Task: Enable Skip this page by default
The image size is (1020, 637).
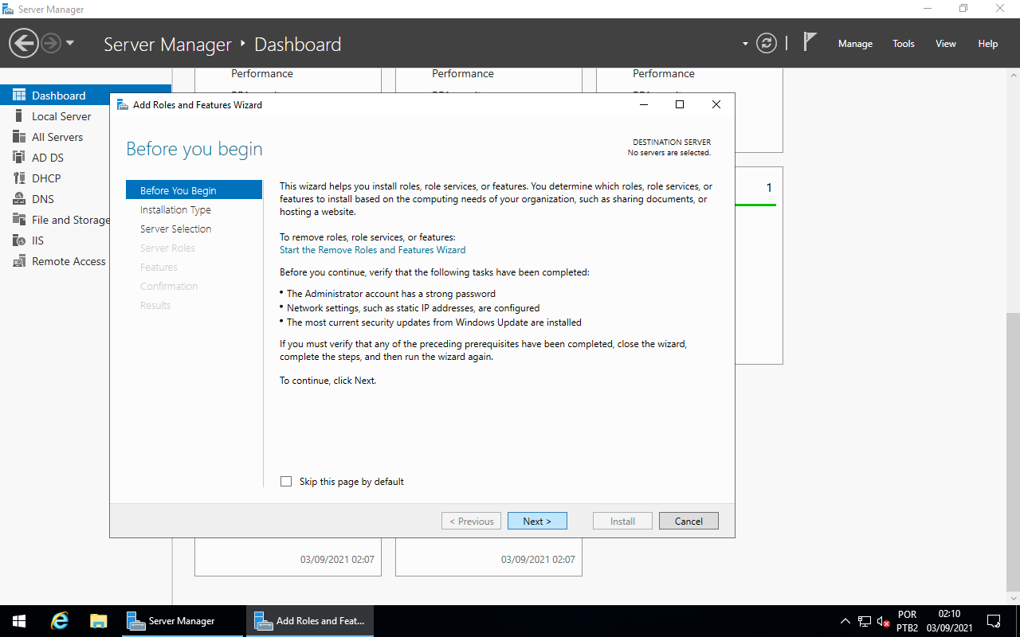Action: coord(286,482)
